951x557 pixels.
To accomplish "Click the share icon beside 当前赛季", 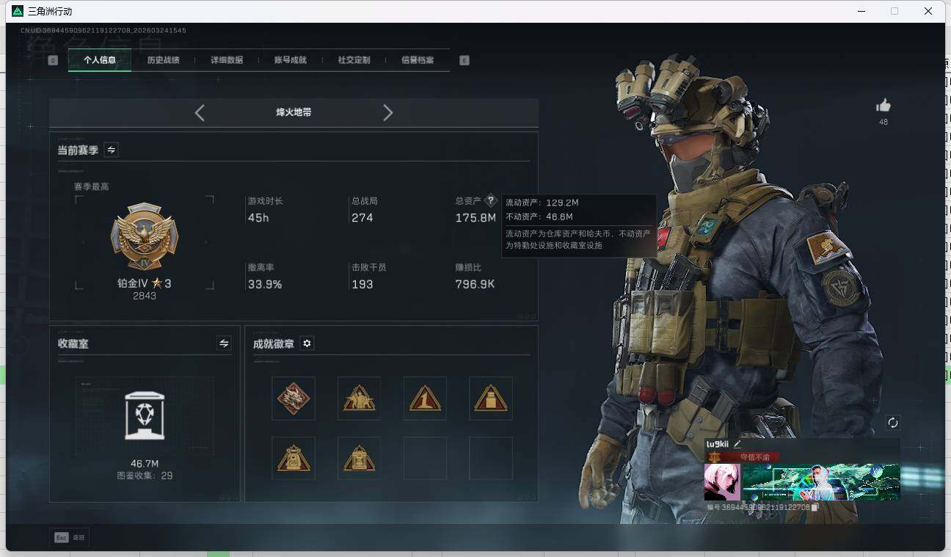I will (111, 150).
